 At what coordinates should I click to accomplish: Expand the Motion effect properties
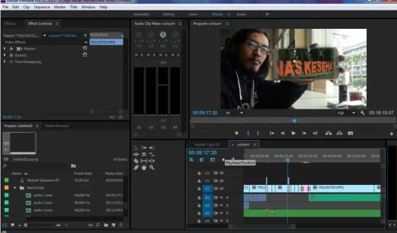pyautogui.click(x=5, y=49)
